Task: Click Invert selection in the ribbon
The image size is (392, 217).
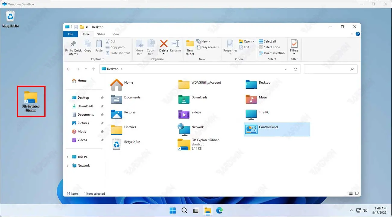Action: [x=272, y=53]
